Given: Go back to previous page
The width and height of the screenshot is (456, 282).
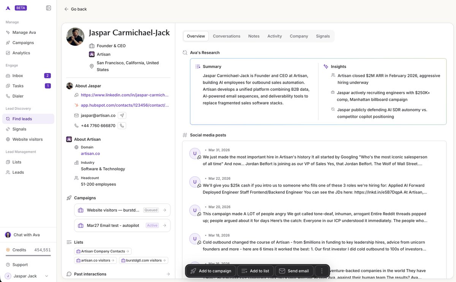Looking at the screenshot, I should pyautogui.click(x=76, y=9).
